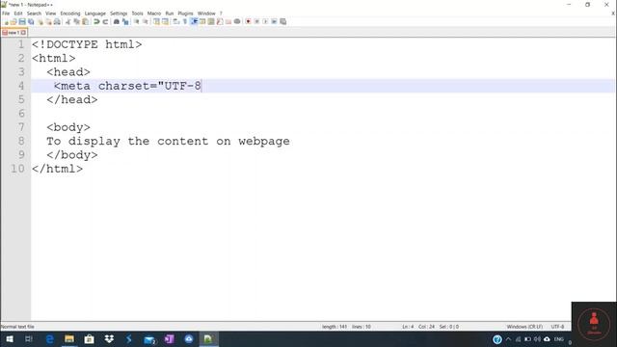The height and width of the screenshot is (347, 617).
Task: Toggle the Word wrap toolbar icon
Action: click(175, 21)
